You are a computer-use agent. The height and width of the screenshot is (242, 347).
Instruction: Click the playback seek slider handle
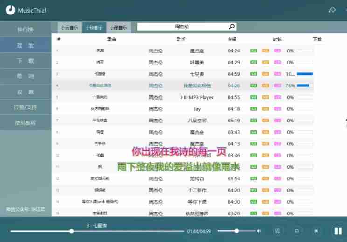click(71, 231)
